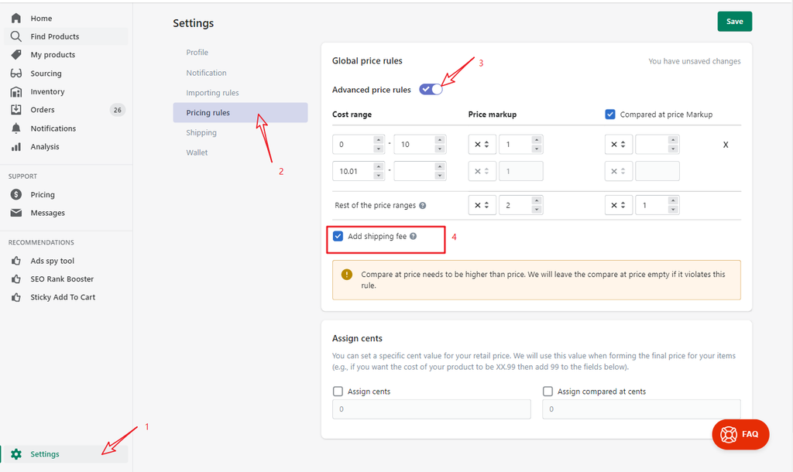Switch to the Shipping settings tab
The width and height of the screenshot is (793, 472).
[201, 132]
